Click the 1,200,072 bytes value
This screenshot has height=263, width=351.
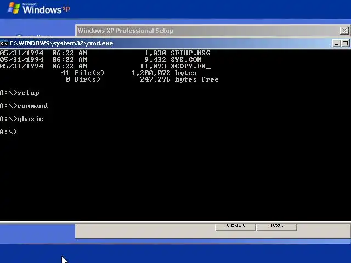coord(164,73)
